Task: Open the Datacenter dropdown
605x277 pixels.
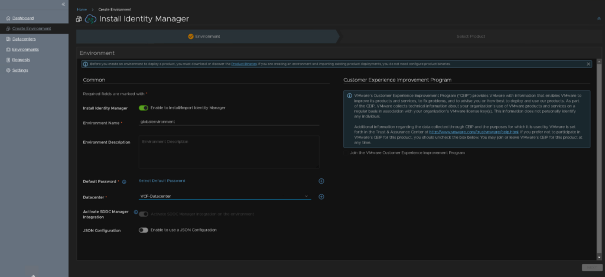Action: point(225,196)
